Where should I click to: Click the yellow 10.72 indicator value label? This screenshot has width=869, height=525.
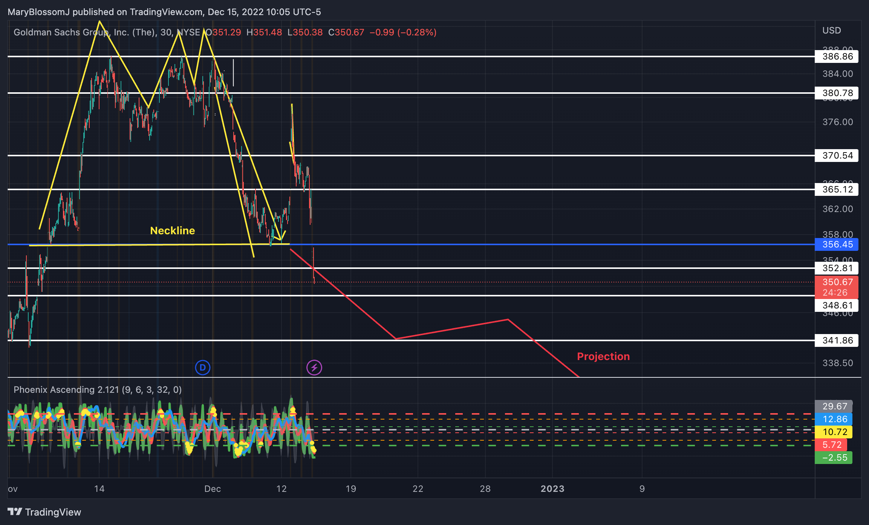pyautogui.click(x=834, y=432)
